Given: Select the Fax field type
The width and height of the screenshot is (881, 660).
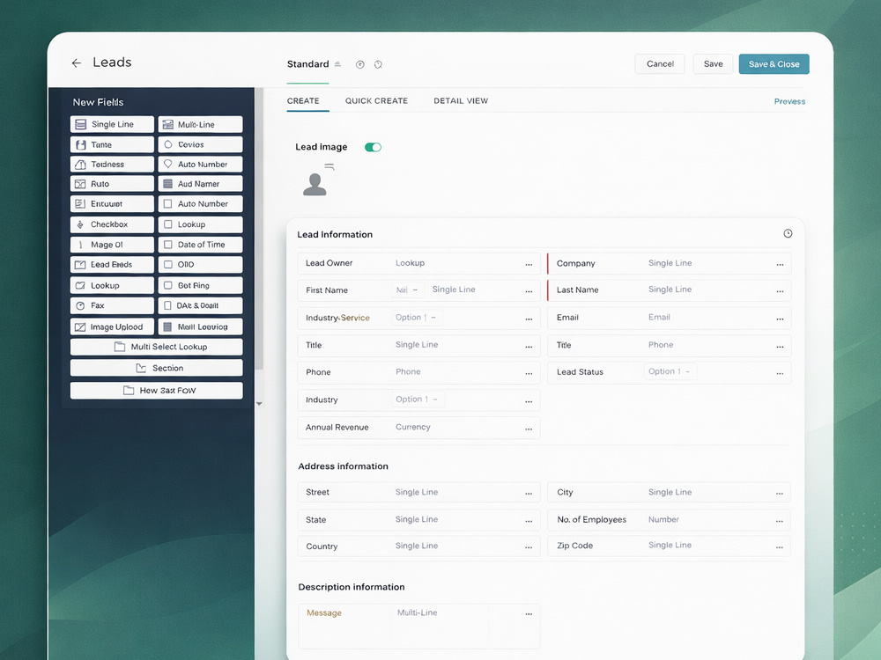Looking at the screenshot, I should [x=112, y=306].
